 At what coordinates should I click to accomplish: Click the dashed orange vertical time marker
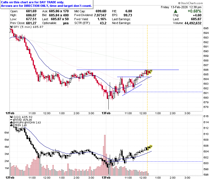pos(147,68)
